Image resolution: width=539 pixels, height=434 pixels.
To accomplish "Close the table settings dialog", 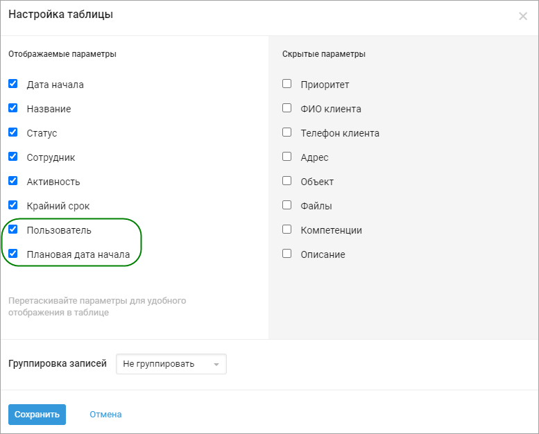I will pos(523,16).
